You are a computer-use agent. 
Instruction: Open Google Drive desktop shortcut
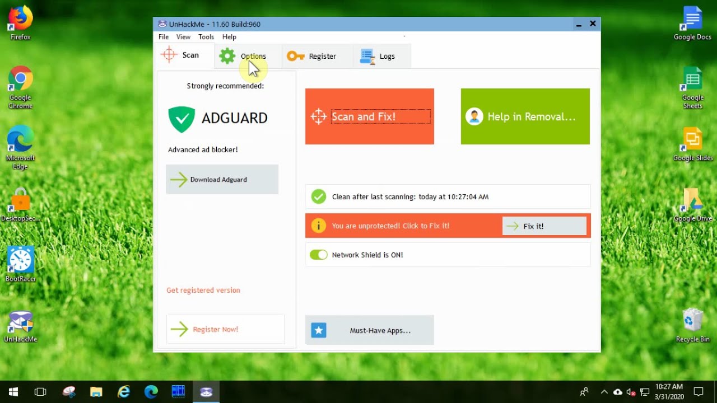click(x=692, y=205)
